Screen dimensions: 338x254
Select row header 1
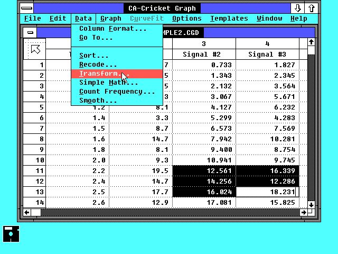34,65
